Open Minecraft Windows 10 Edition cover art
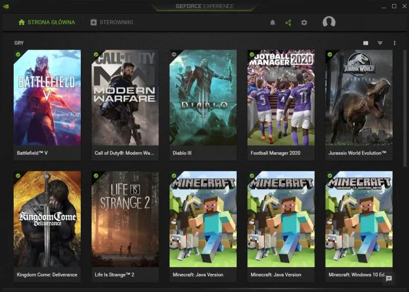Viewport: 409px width, 292px height. (359, 219)
